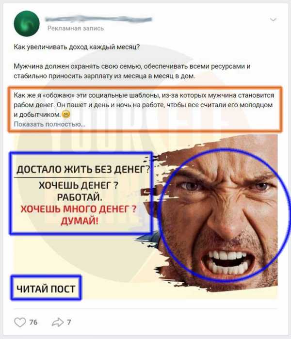The image size is (291, 339).
Task: Click the «ЧИТАЙ ПОСТ» box in the image
Action: [x=46, y=288]
